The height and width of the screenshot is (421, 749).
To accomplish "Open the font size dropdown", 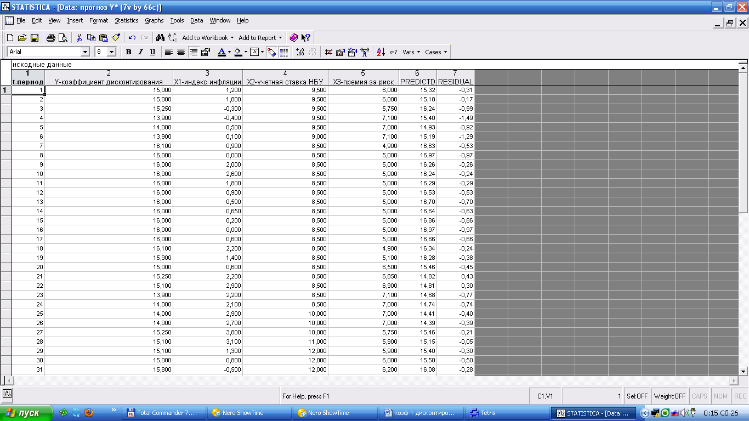I will [111, 52].
